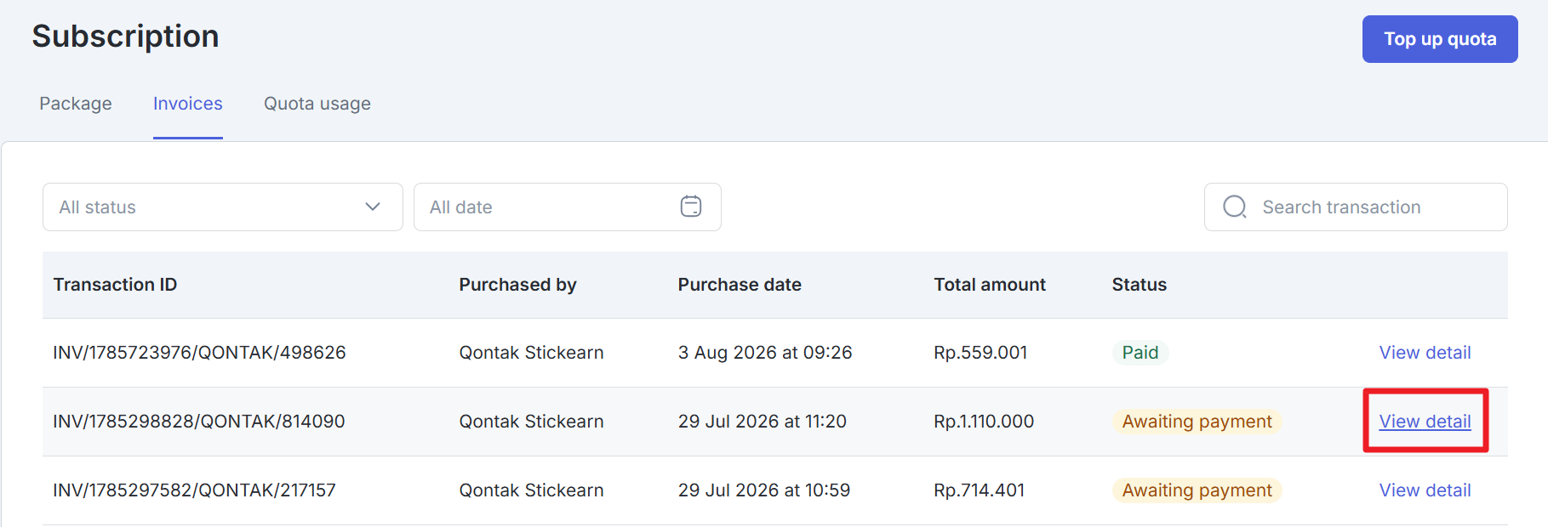Click the Transaction ID column header
Screen dimensions: 1548x527
(x=115, y=285)
